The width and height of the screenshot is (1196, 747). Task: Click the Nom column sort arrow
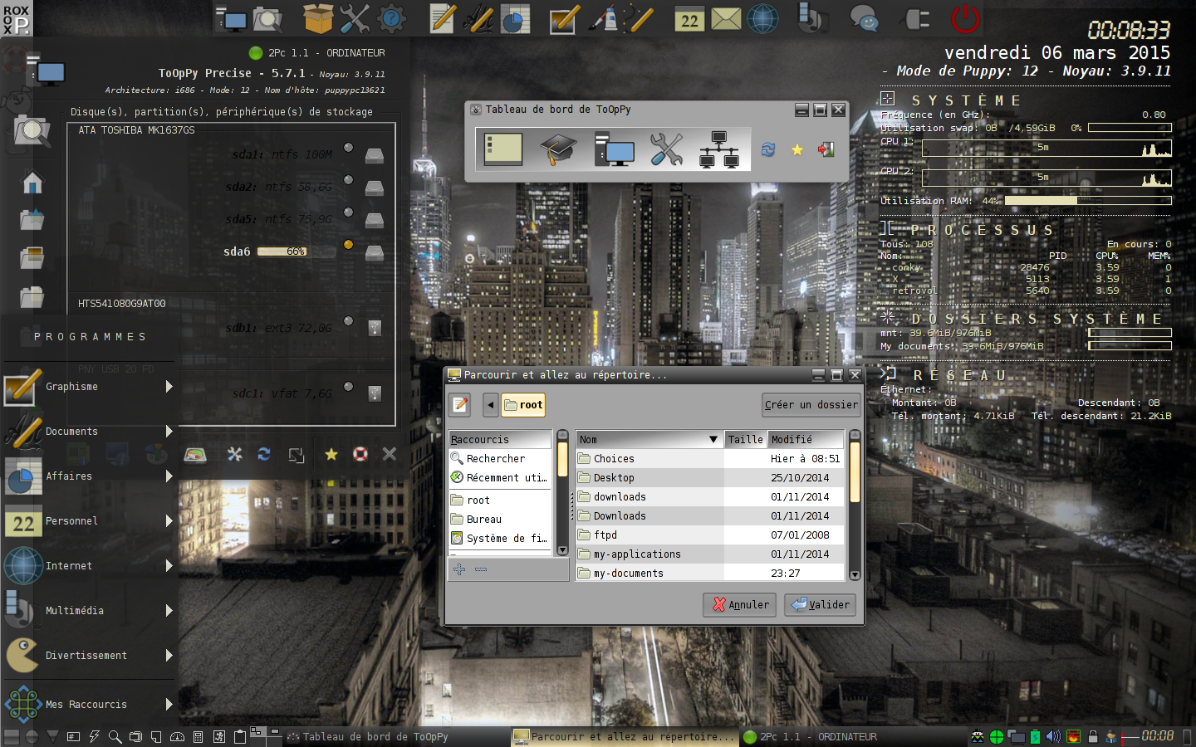[x=713, y=439]
